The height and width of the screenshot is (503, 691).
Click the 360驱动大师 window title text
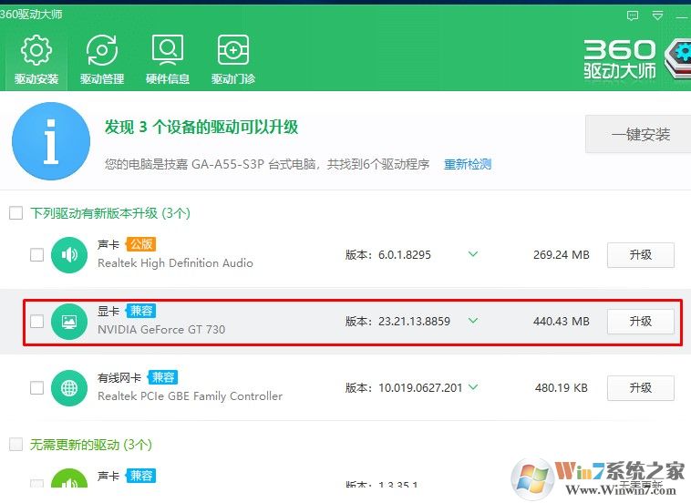tap(31, 14)
